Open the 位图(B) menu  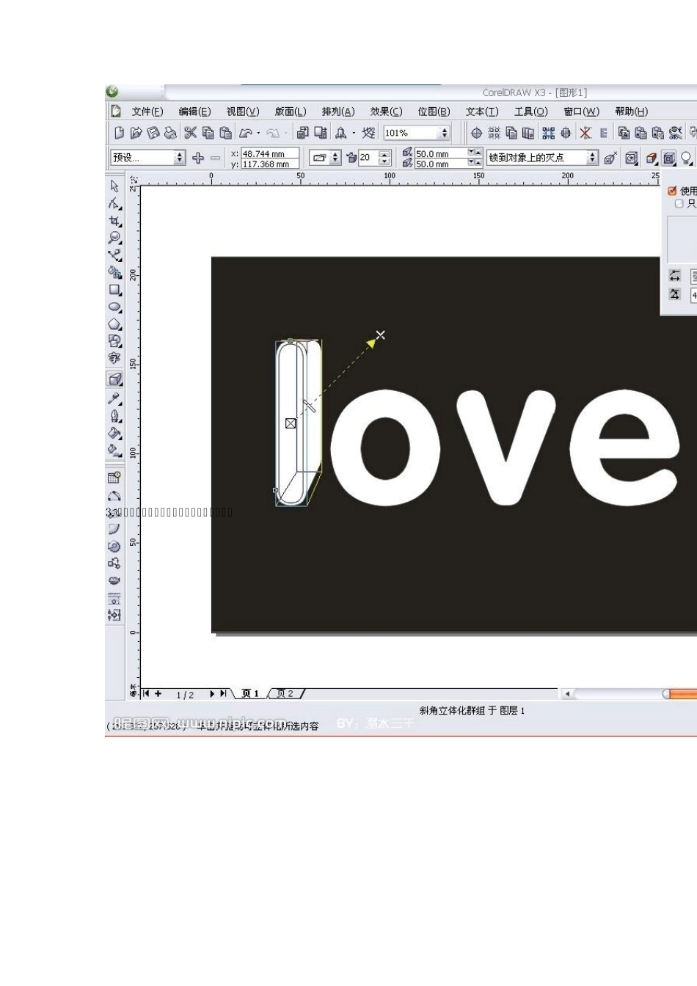434,112
